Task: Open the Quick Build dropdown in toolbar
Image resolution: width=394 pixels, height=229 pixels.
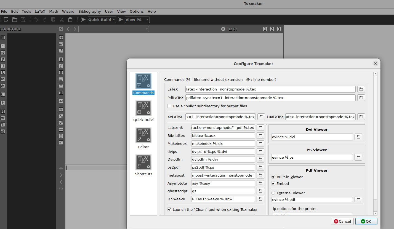Action: [x=102, y=20]
